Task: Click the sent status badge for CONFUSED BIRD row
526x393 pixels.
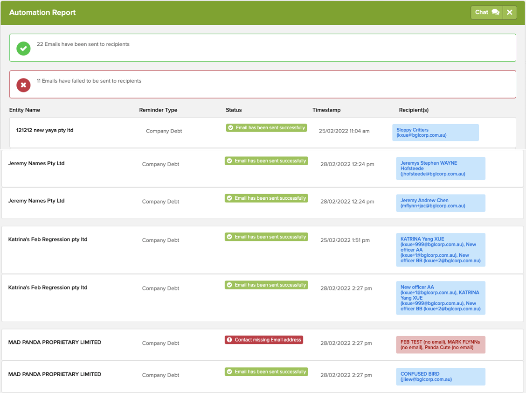Action: tap(266, 372)
